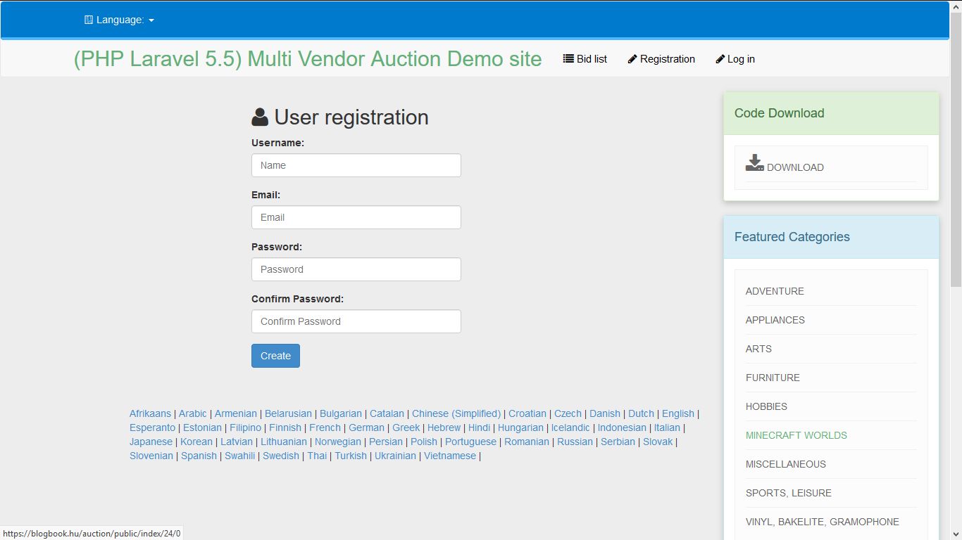Switch language to Latvian
The width and height of the screenshot is (962, 540).
[237, 442]
